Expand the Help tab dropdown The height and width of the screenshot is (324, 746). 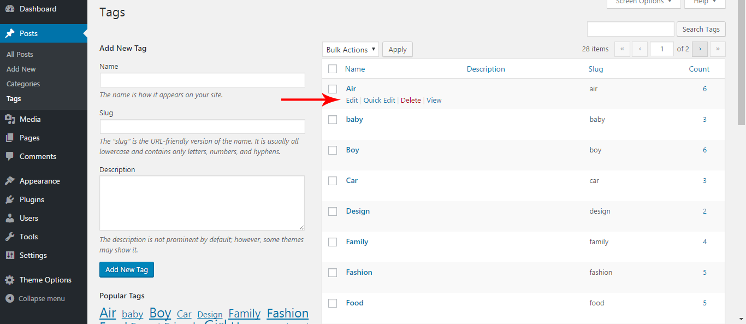(x=705, y=2)
